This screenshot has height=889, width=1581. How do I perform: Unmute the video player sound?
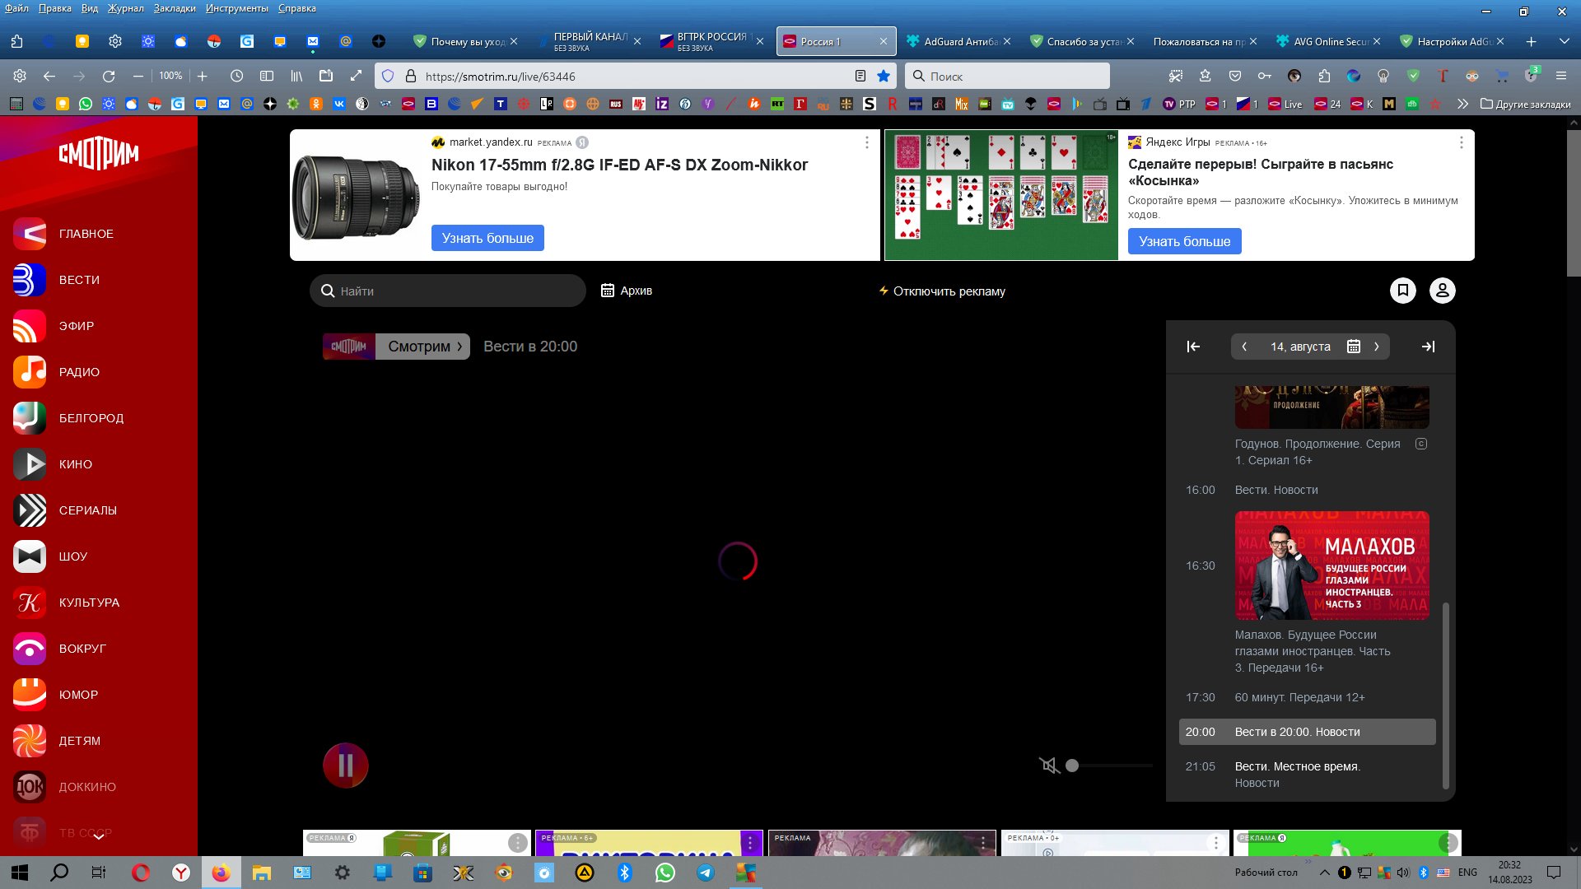(x=1049, y=766)
